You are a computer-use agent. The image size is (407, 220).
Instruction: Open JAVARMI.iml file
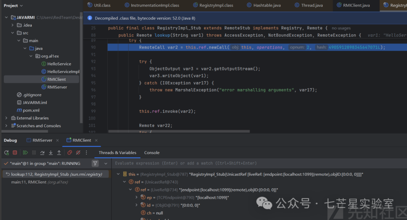(x=32, y=103)
